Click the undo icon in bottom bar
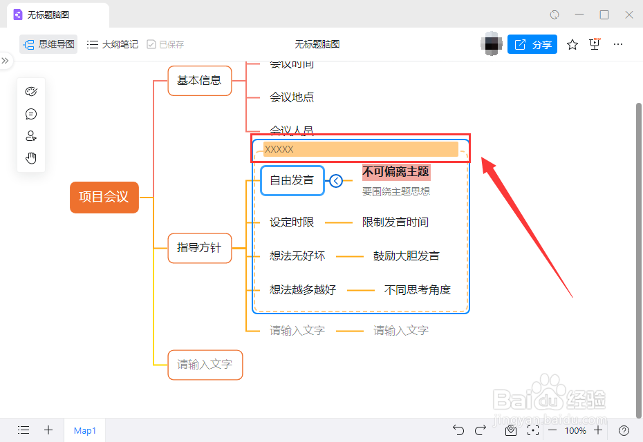This screenshot has height=442, width=643. pyautogui.click(x=458, y=430)
